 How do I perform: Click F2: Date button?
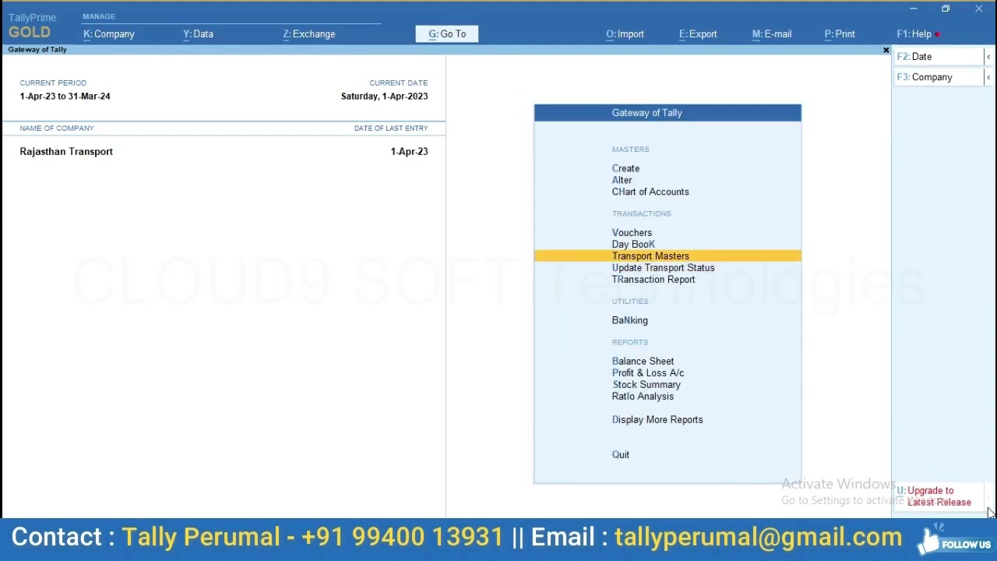click(x=938, y=57)
